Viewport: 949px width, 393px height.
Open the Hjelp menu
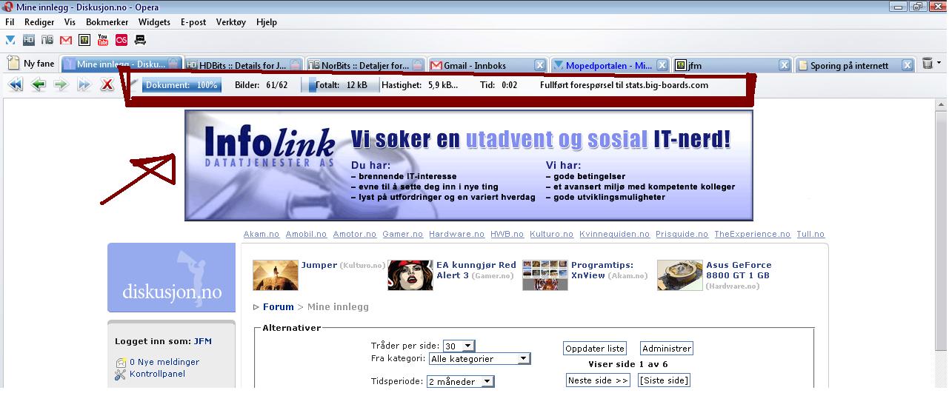click(267, 22)
